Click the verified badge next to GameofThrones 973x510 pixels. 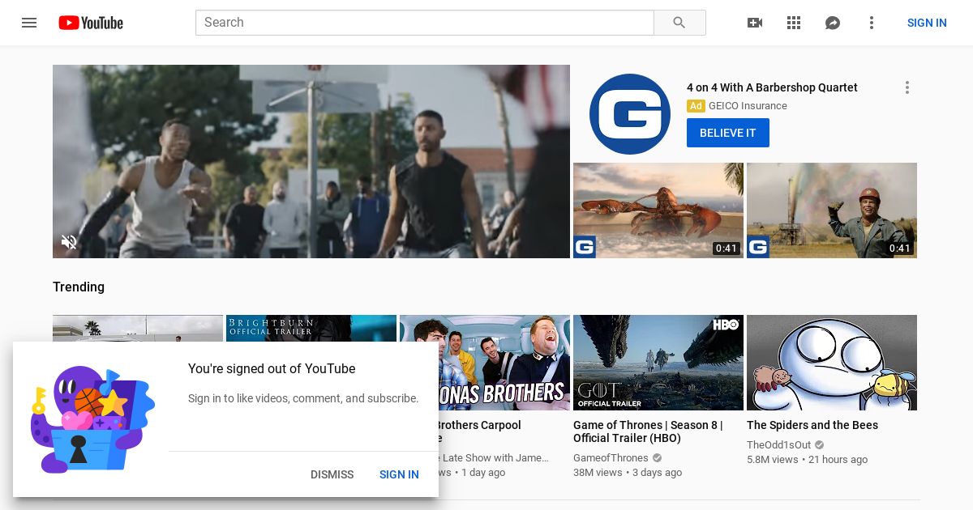click(658, 458)
